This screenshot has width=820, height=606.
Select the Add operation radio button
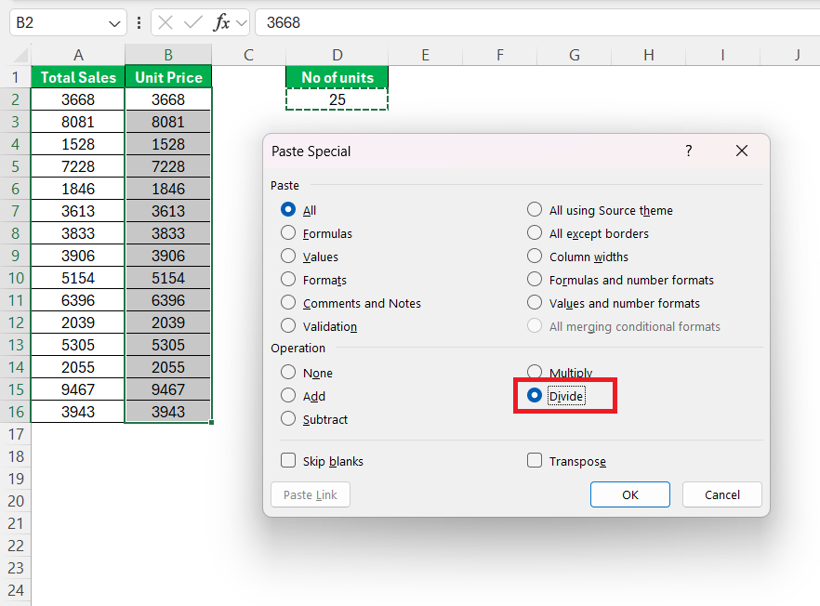coord(288,395)
